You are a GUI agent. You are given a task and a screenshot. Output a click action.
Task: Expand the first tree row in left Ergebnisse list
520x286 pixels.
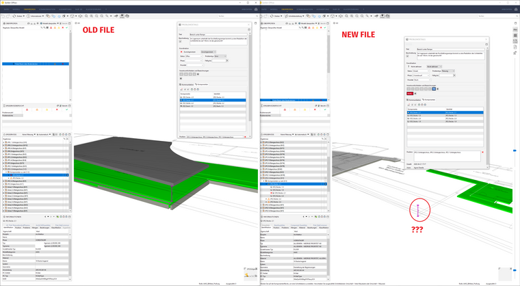click(x=3, y=142)
